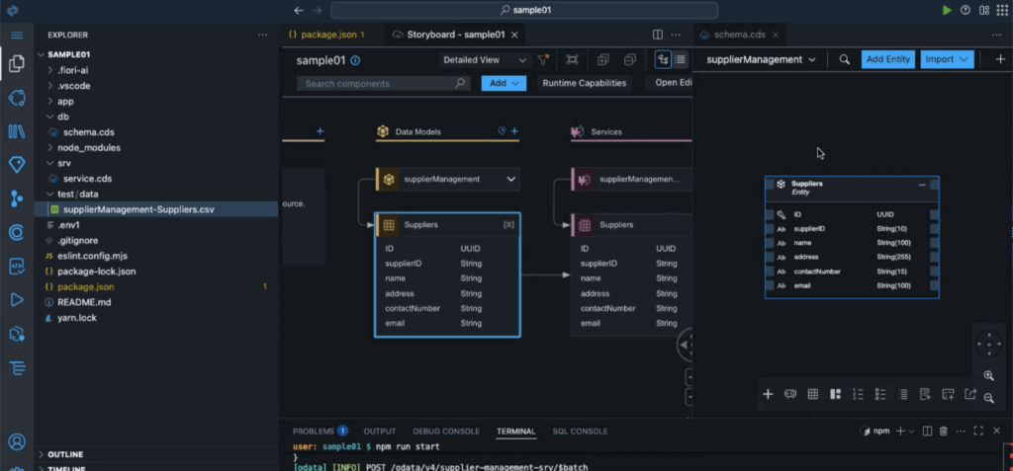The width and height of the screenshot is (1013, 471).
Task: Click the zoom out magnifier on canvas
Action: pos(988,397)
